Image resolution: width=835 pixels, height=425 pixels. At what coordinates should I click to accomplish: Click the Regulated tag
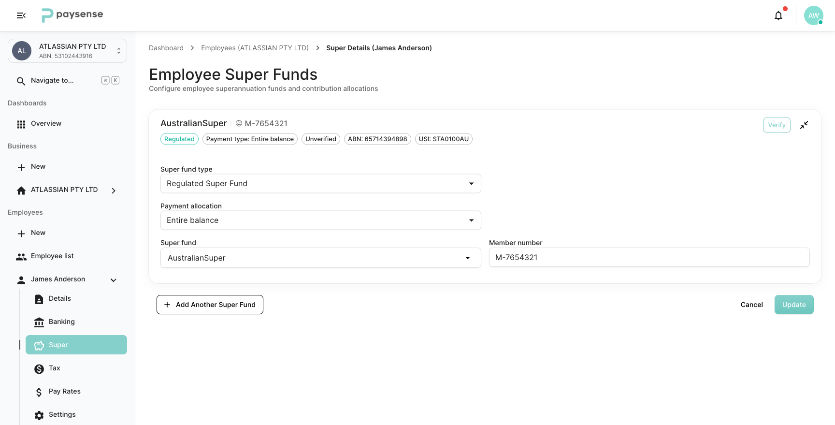pyautogui.click(x=179, y=139)
